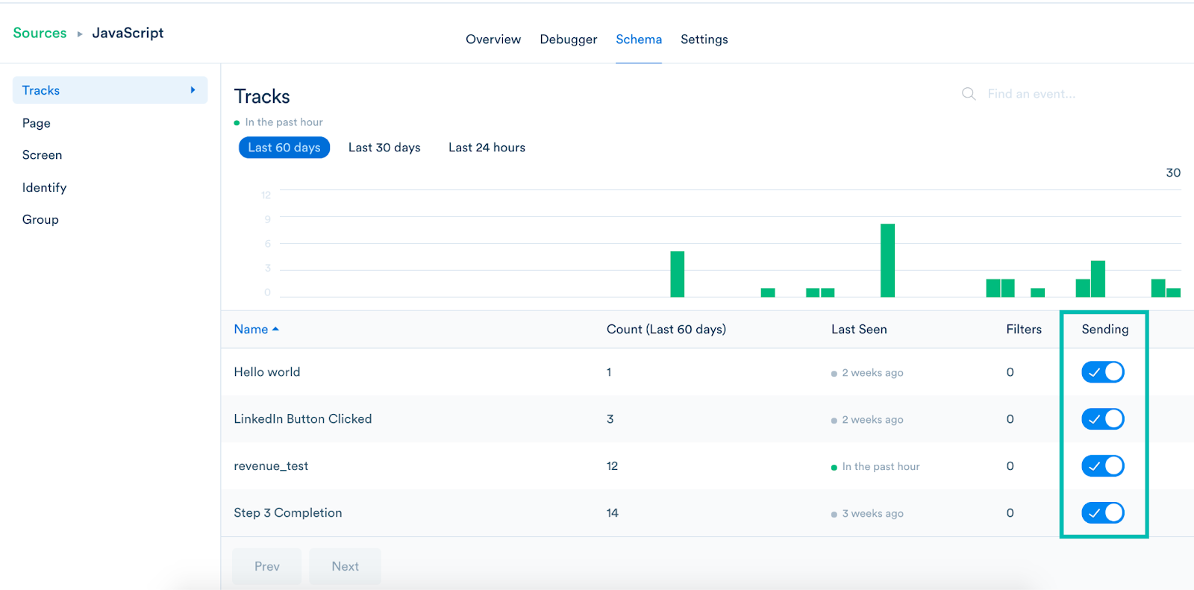Switch to the Debugger tab
The height and width of the screenshot is (590, 1194).
click(568, 40)
